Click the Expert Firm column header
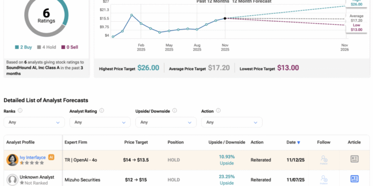The image size is (373, 186). pos(76,142)
